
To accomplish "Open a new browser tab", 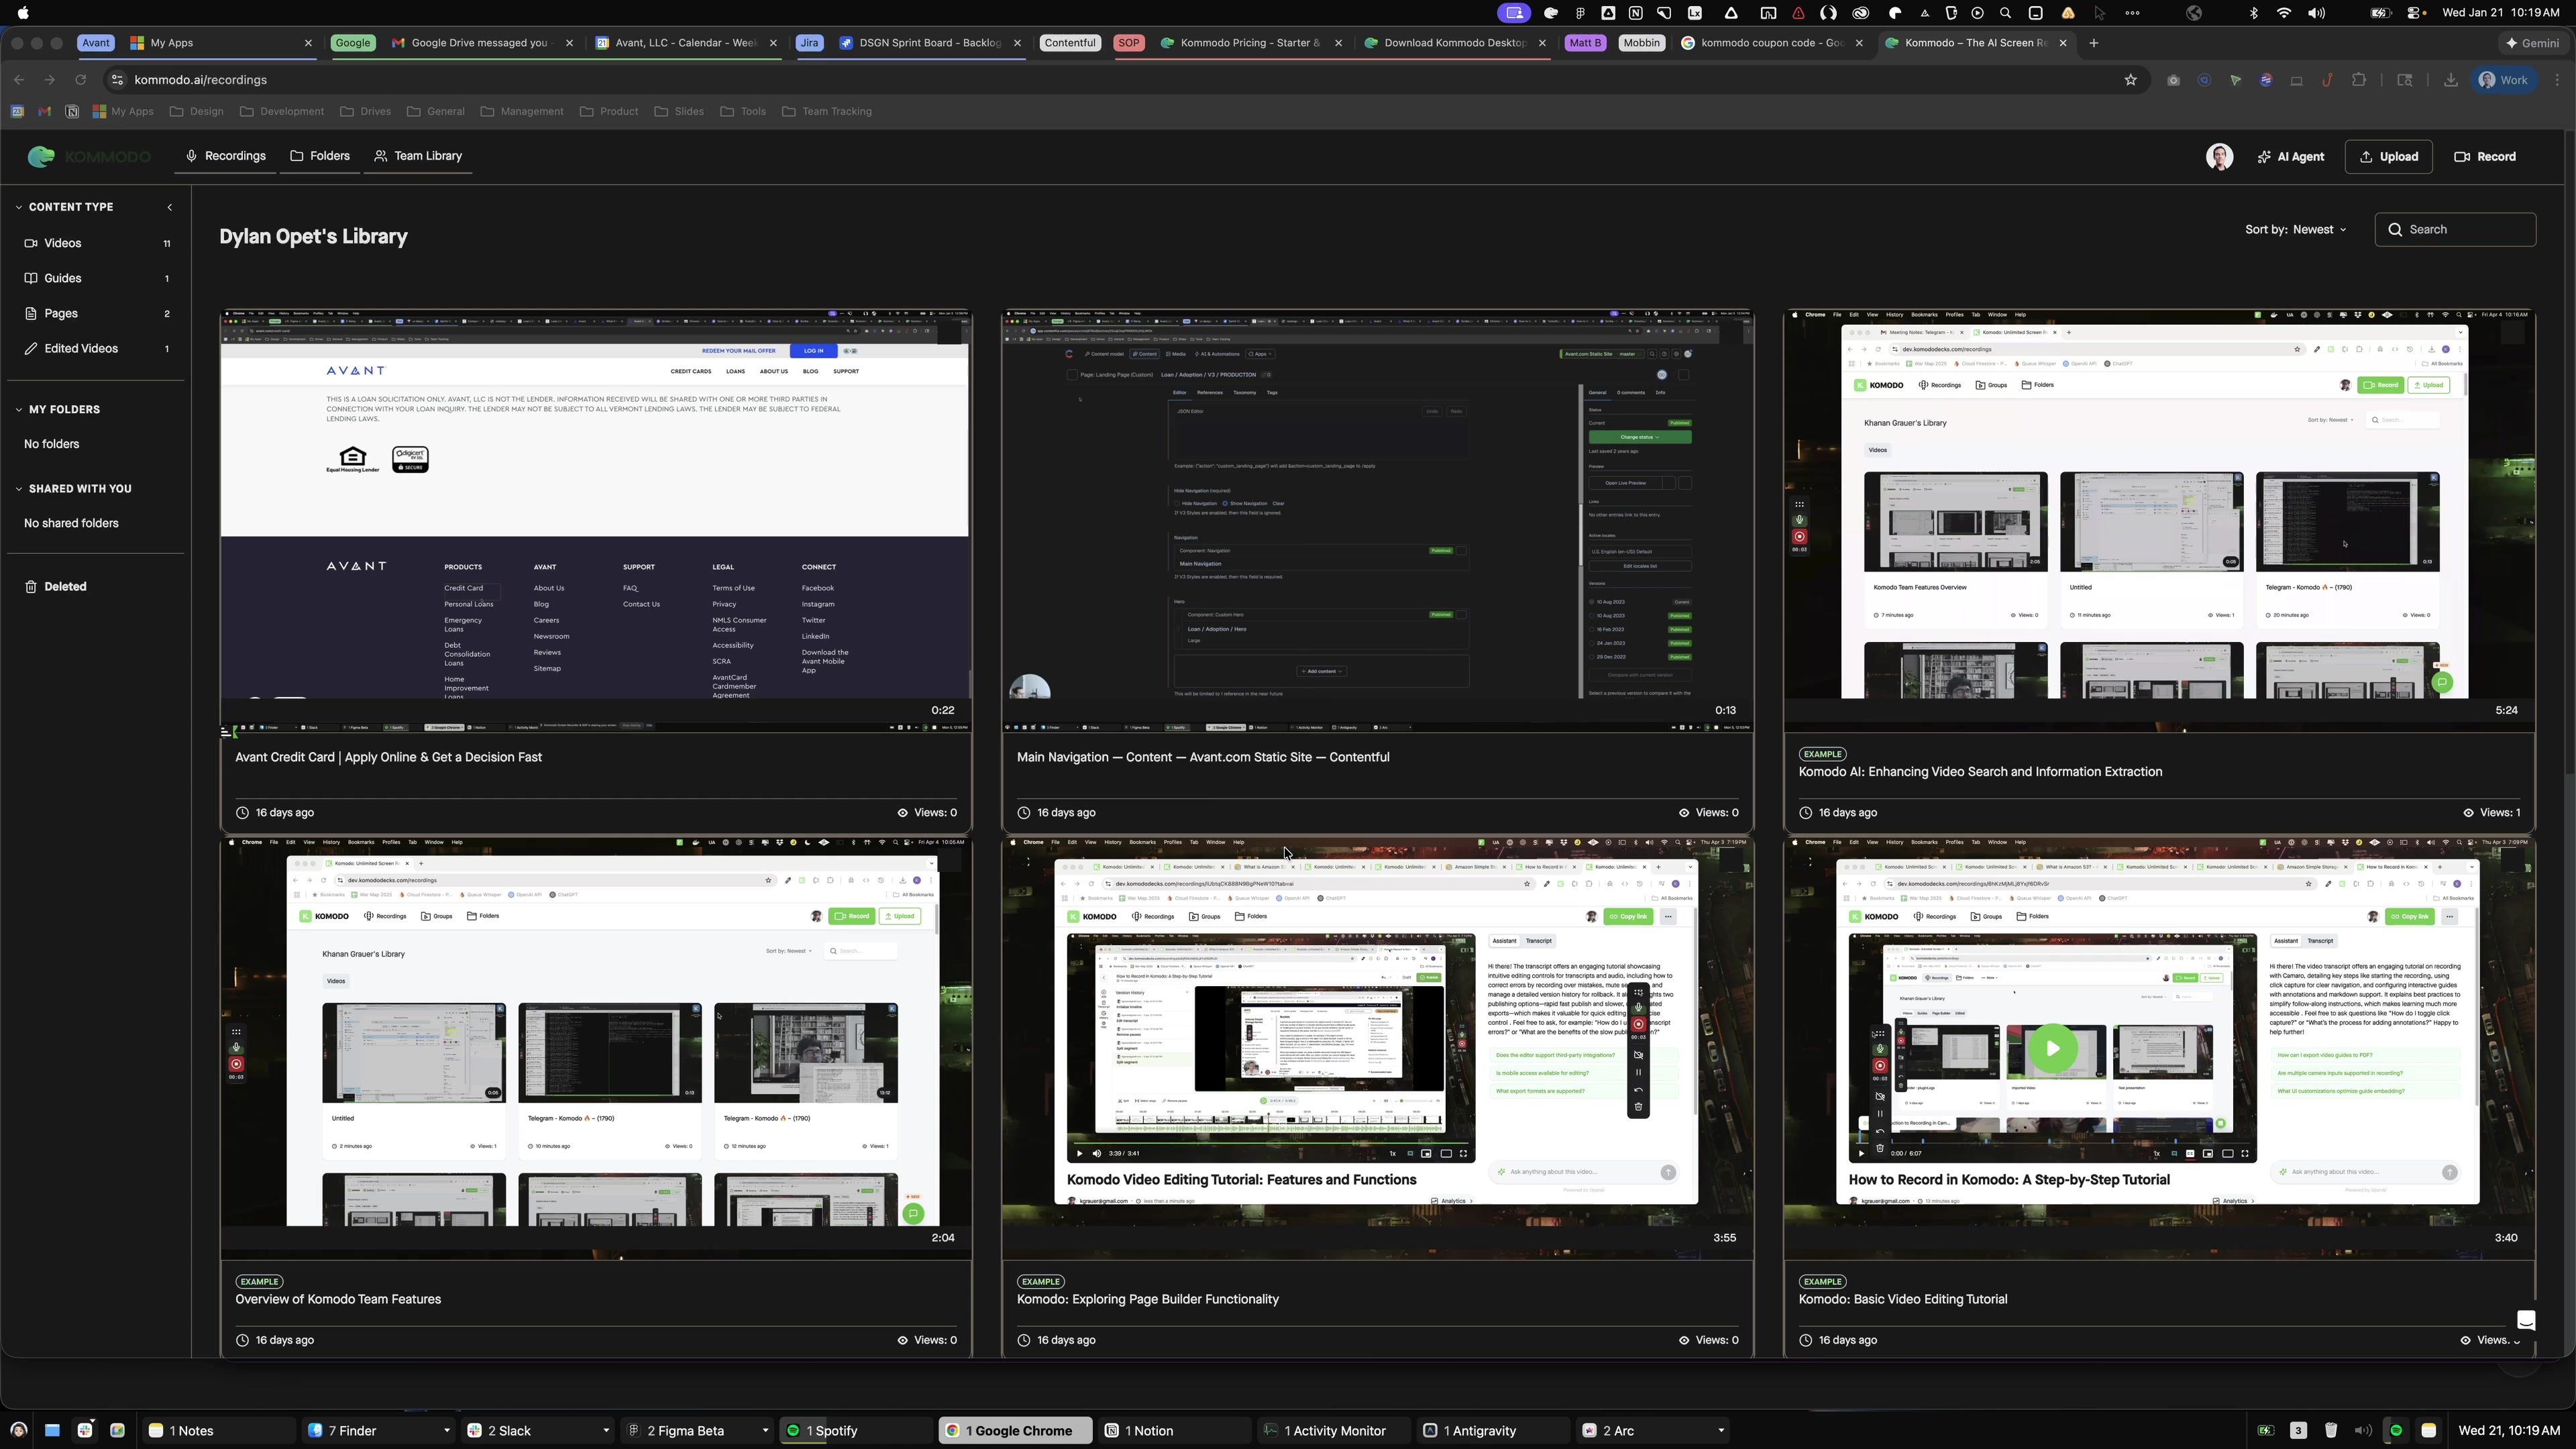I will [2093, 43].
